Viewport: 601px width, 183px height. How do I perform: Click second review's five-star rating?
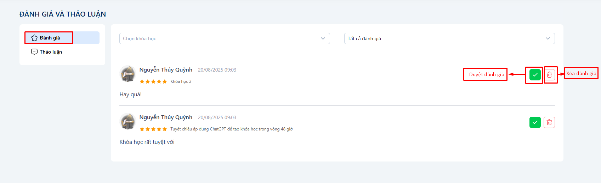[153, 129]
